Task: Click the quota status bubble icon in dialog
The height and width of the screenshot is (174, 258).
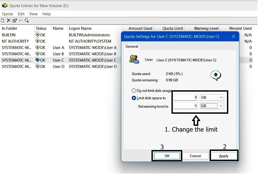Action: click(x=216, y=76)
